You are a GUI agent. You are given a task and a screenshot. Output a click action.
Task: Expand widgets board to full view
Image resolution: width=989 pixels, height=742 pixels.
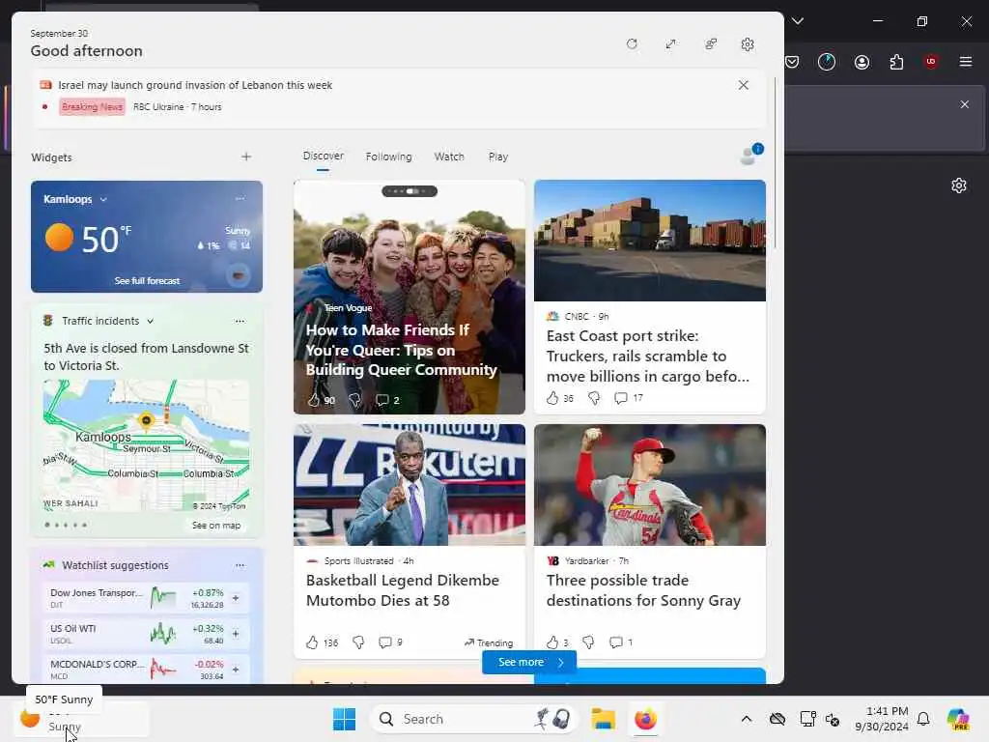670,44
